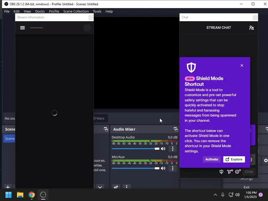Open the notification badge in taskbar
This screenshot has height=201, width=268.
(x=261, y=195)
